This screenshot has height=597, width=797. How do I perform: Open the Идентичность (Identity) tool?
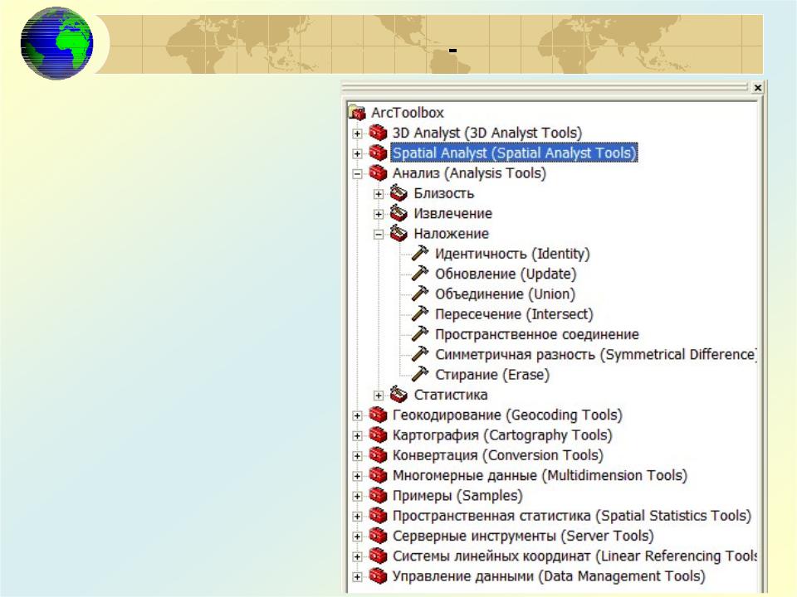click(512, 254)
